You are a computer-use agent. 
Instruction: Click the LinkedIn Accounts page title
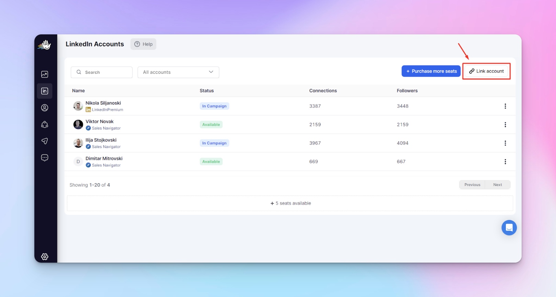[x=94, y=44]
